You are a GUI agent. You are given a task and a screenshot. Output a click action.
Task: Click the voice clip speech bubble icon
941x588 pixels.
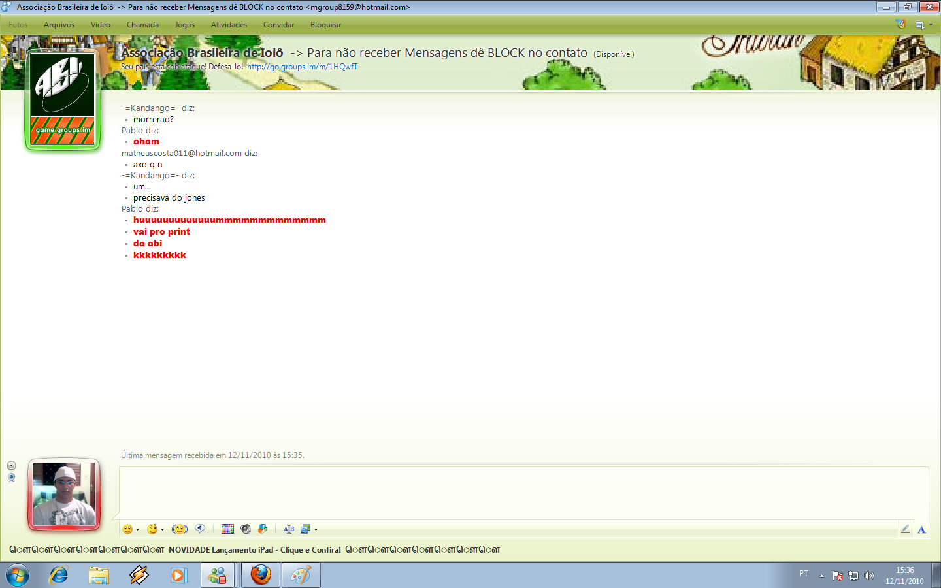tap(200, 529)
